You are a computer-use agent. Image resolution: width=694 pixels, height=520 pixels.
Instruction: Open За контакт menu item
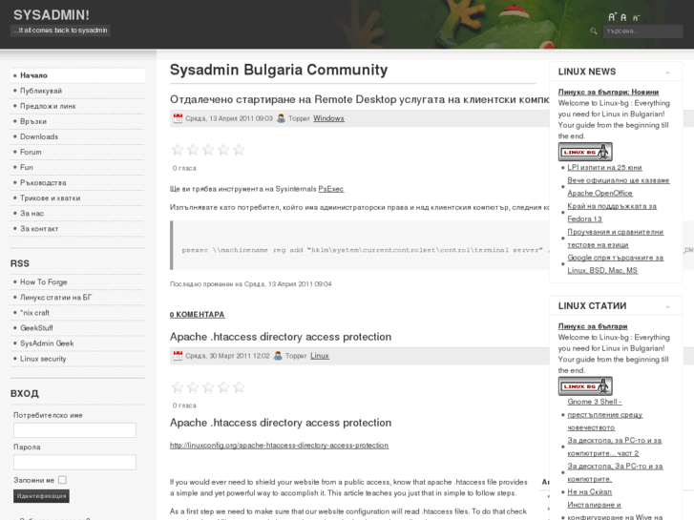77,229
